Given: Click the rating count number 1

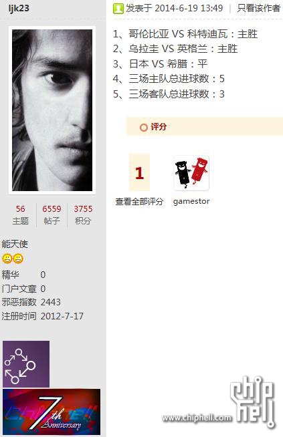Looking at the screenshot, I should (x=139, y=172).
